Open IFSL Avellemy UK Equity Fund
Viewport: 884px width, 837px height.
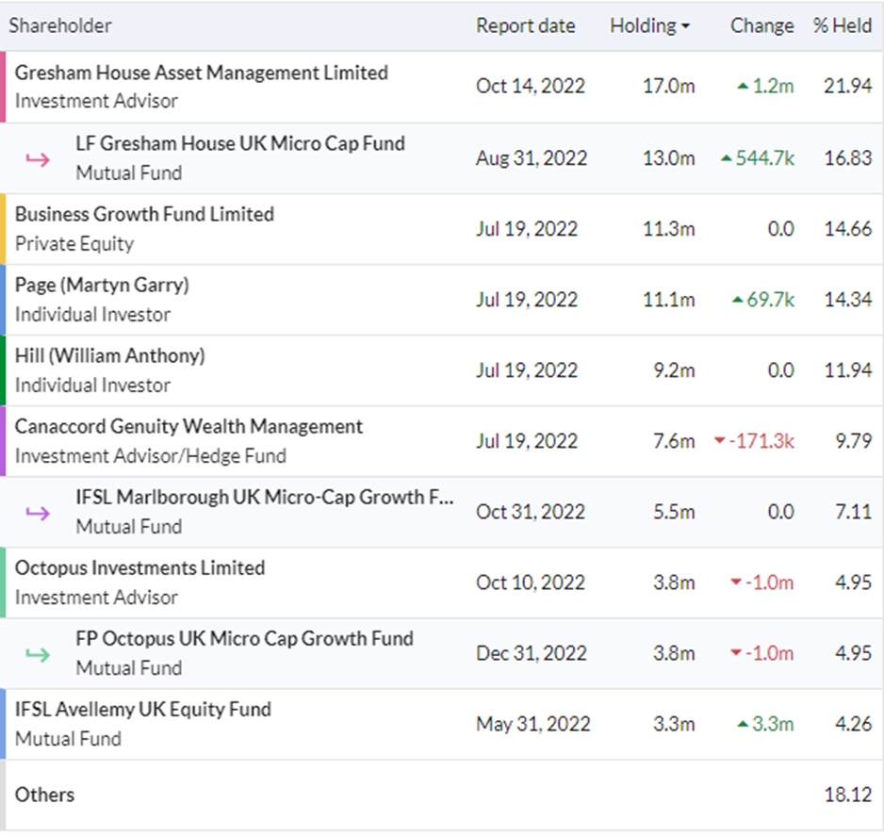click(142, 710)
